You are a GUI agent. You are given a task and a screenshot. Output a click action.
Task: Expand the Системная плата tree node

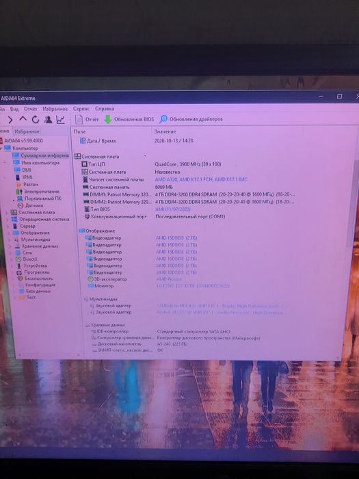tap(7, 212)
